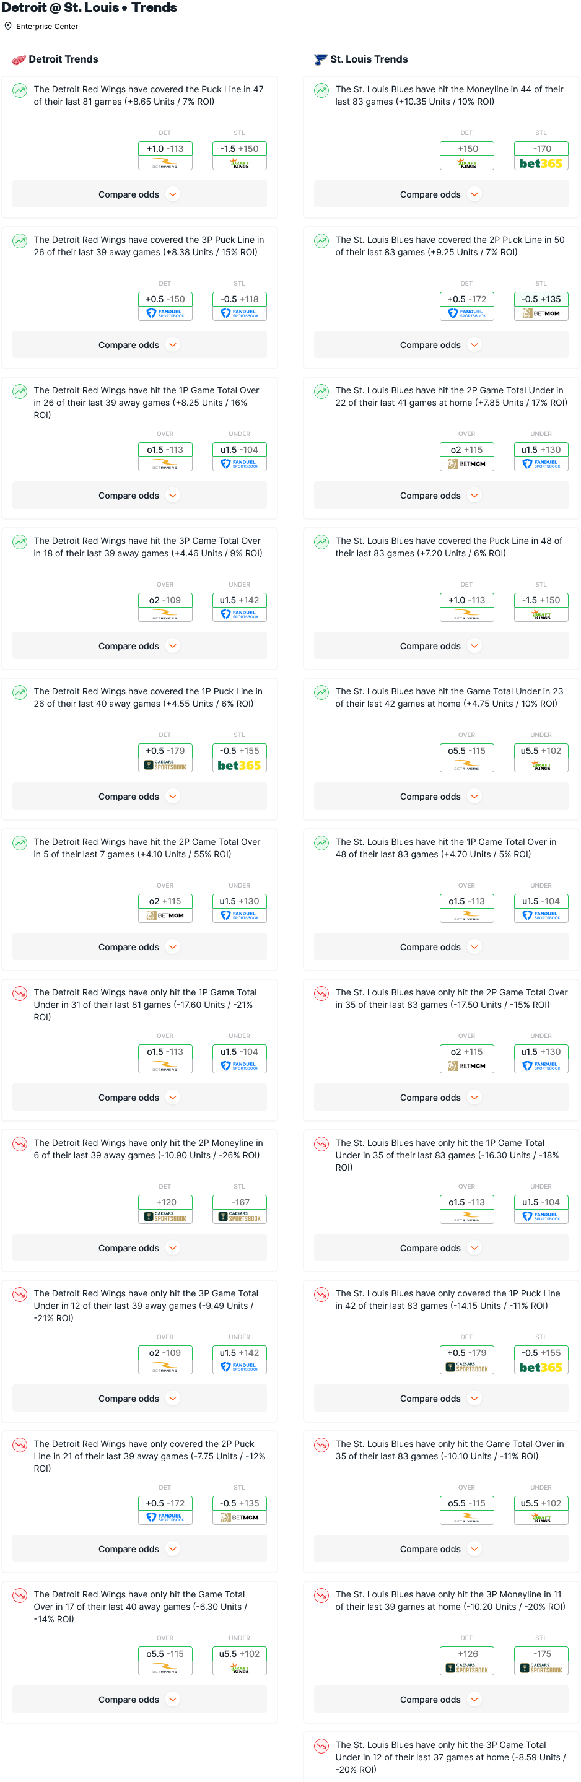The height and width of the screenshot is (1782, 581).
Task: Expand Compare odds for Blues Moneyline 44 of 83
Action: (x=440, y=194)
